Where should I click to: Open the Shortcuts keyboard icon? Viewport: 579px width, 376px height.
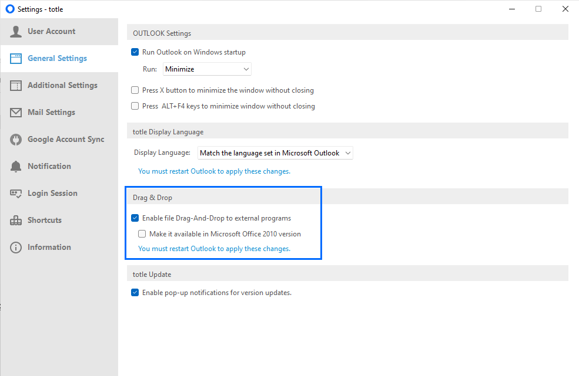pos(15,221)
